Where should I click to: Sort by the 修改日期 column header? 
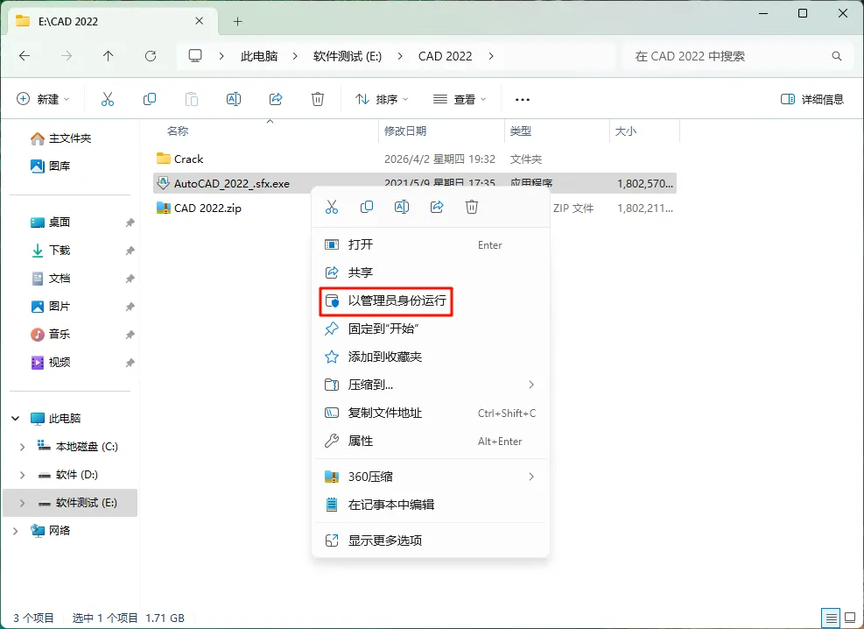point(405,131)
